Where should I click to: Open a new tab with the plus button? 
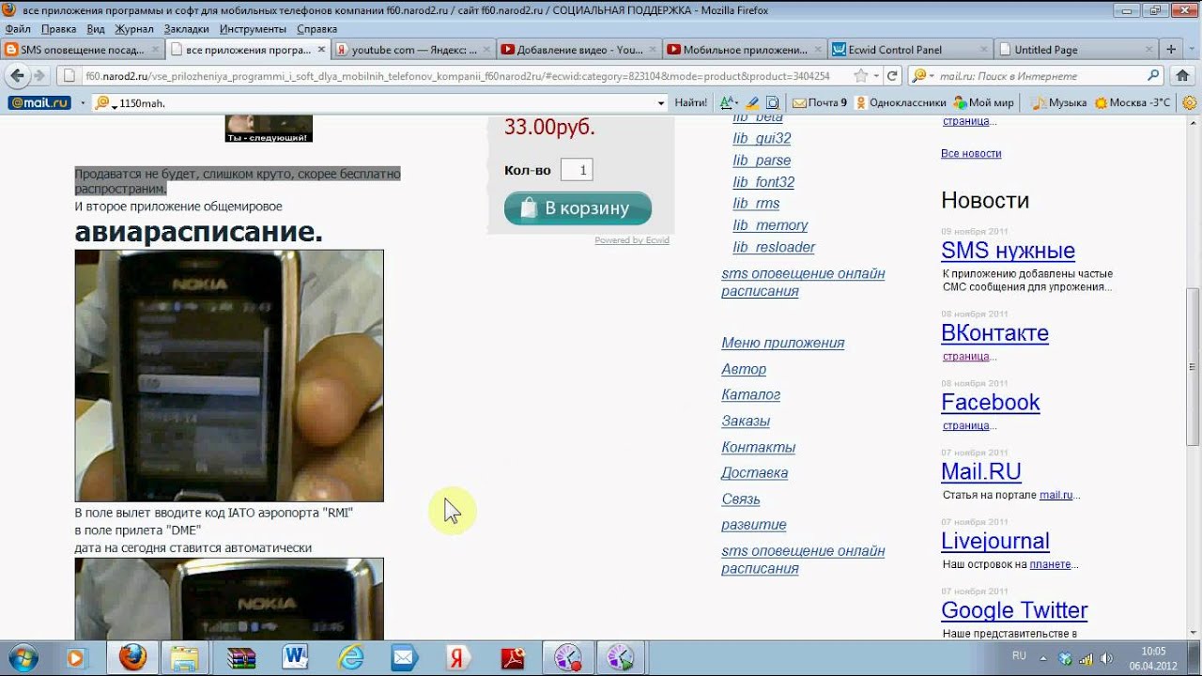[x=1171, y=50]
